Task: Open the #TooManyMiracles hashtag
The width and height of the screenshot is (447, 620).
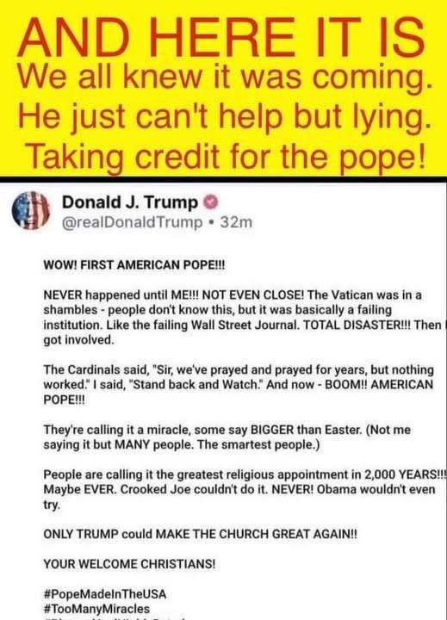Action: pyautogui.click(x=96, y=609)
